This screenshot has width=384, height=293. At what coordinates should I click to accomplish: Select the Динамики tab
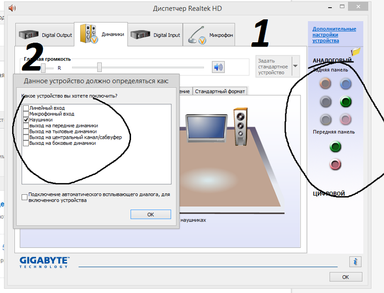(x=101, y=34)
